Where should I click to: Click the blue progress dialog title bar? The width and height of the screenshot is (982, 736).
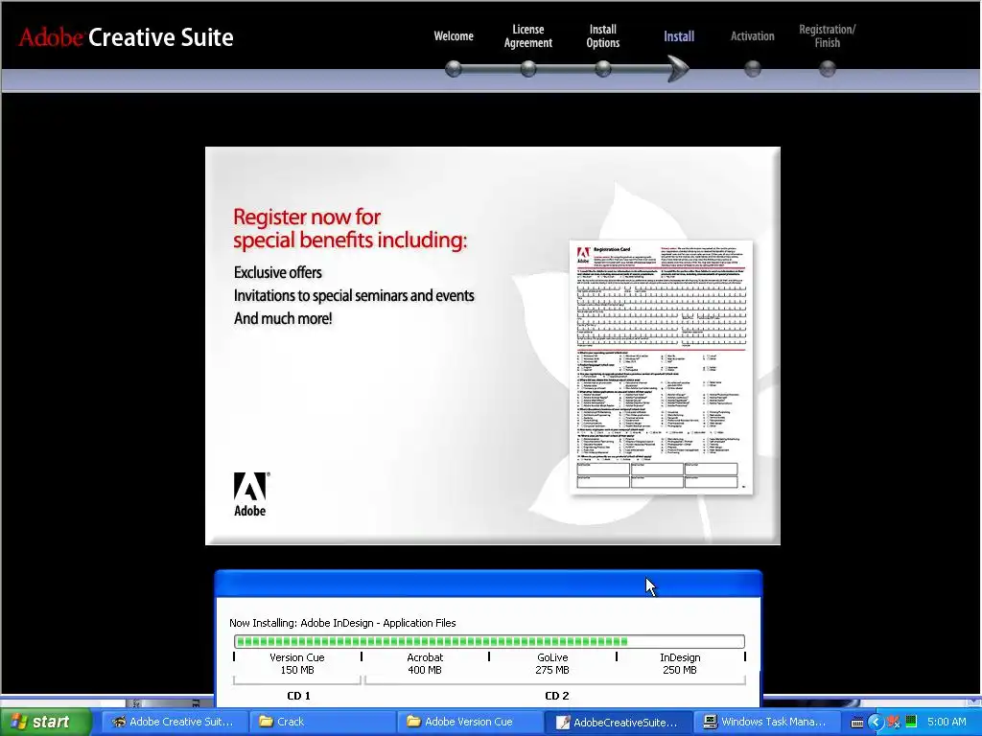click(x=488, y=584)
